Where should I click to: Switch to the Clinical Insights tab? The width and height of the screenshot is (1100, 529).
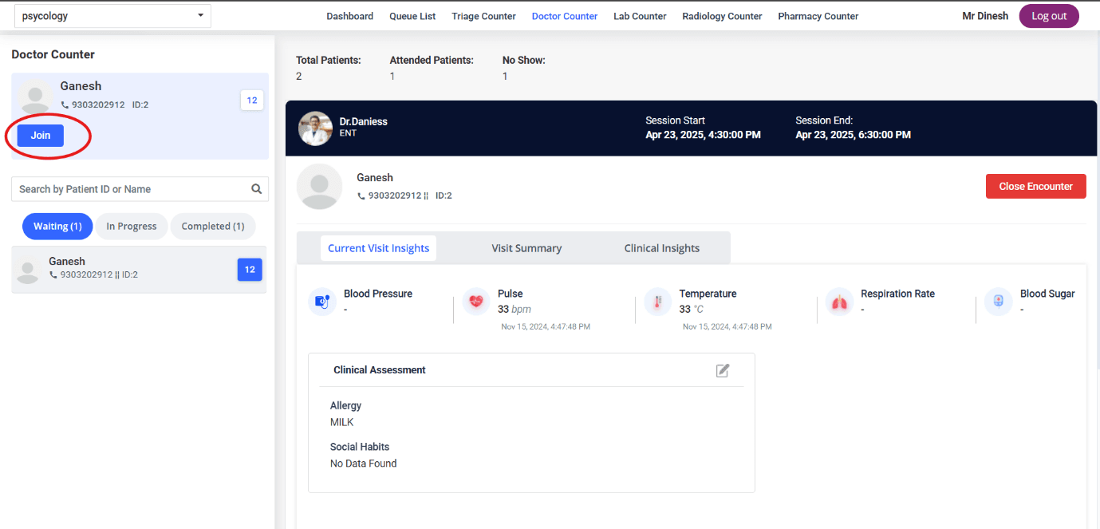click(661, 248)
